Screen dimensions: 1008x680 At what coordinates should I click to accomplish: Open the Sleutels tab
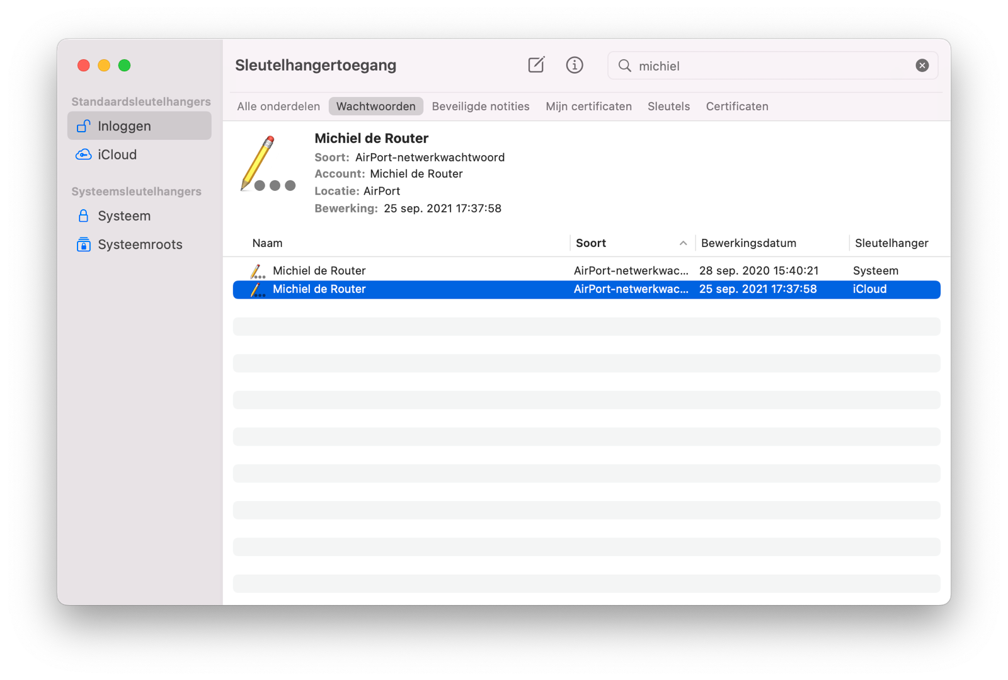[668, 107]
